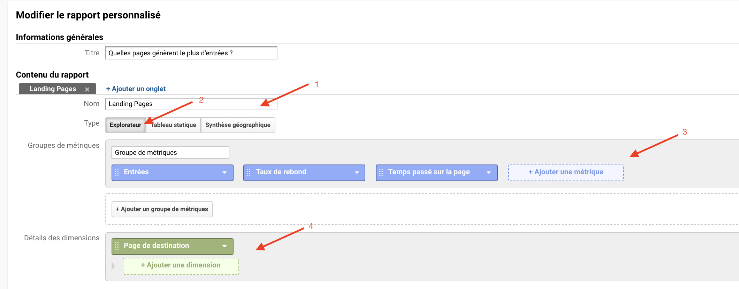Focus the Titre input field
This screenshot has width=739, height=289.
pyautogui.click(x=191, y=53)
